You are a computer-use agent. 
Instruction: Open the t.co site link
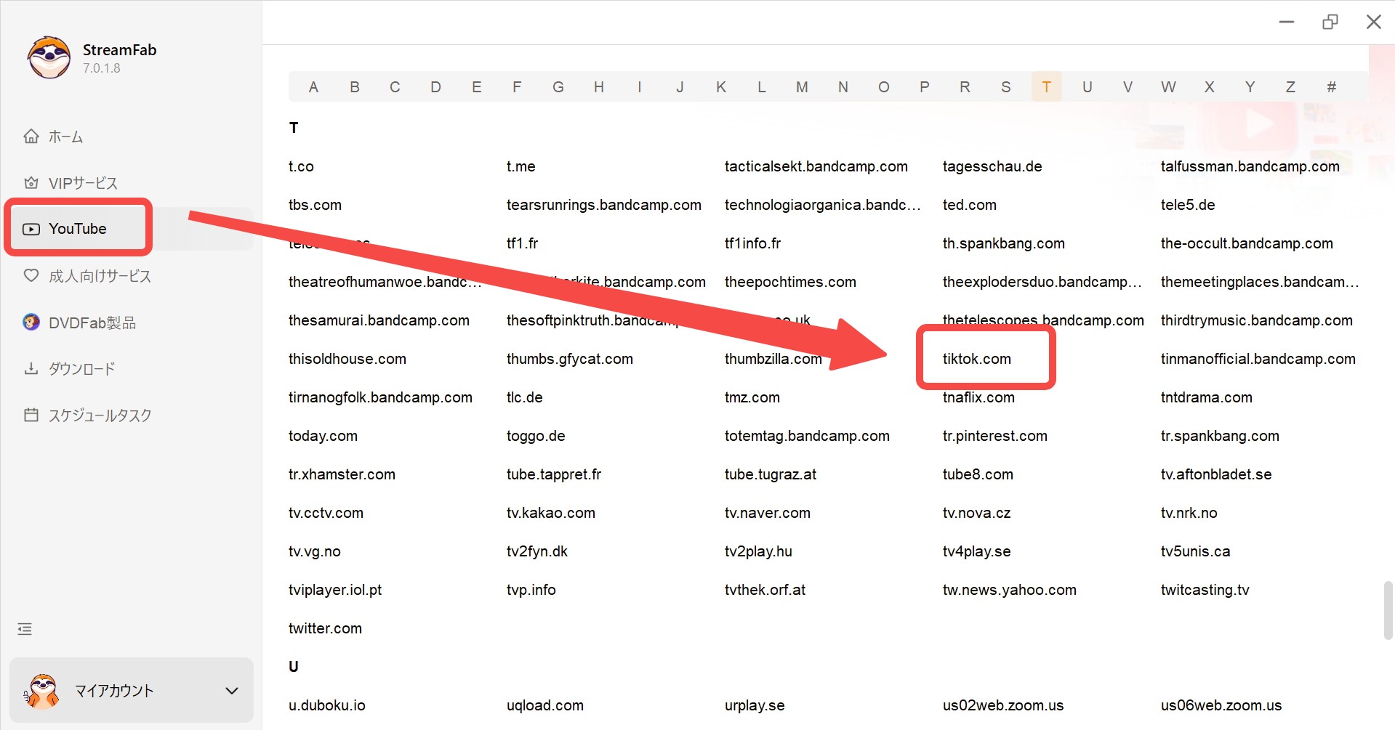(301, 166)
